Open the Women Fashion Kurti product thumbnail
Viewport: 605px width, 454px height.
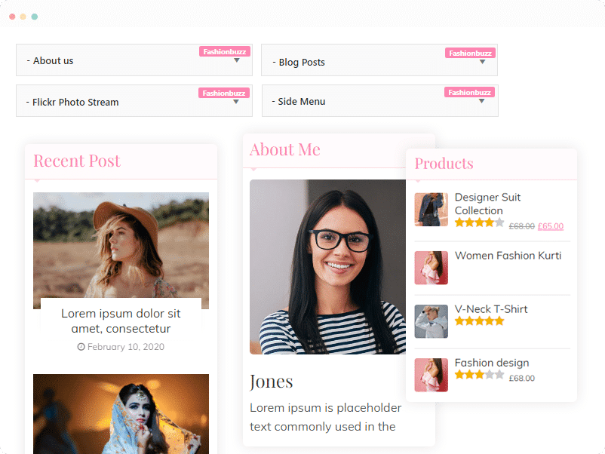coord(431,268)
